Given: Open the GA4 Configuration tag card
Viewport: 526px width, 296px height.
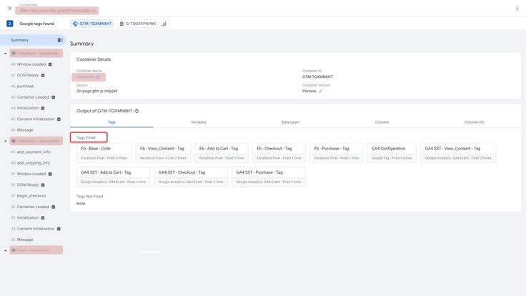Looking at the screenshot, I should pyautogui.click(x=392, y=153).
